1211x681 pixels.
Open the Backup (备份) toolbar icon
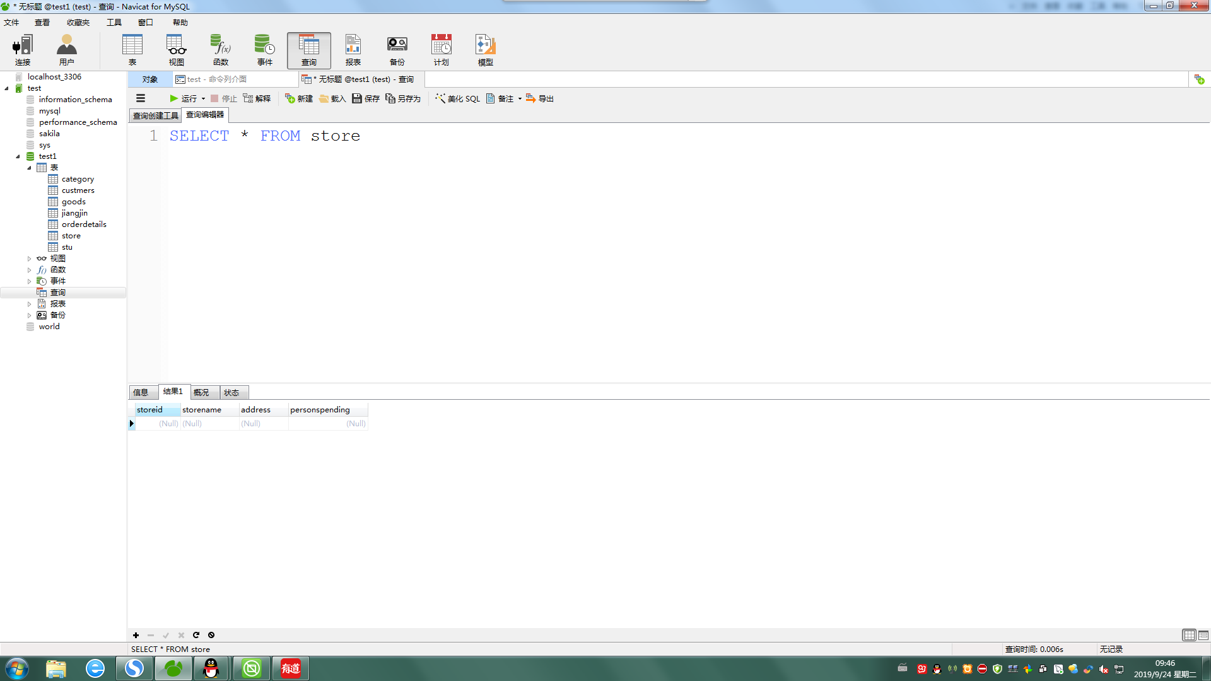click(397, 50)
